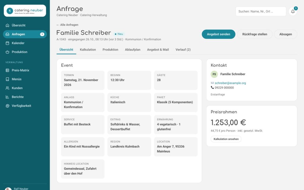Open Verfügbarkeit in the sidebar
The width and height of the screenshot is (304, 190).
pos(25,106)
